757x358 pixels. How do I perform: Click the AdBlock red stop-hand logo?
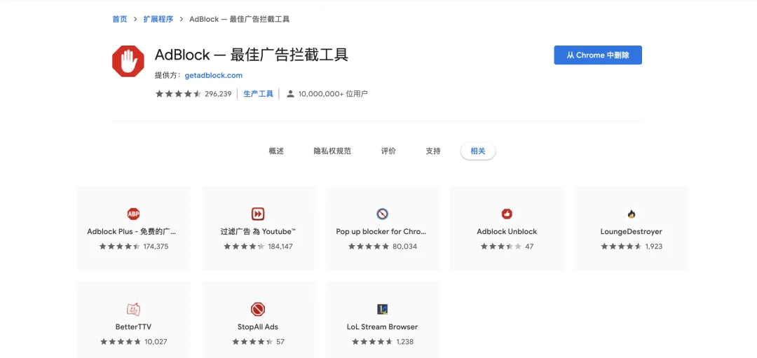pos(128,61)
